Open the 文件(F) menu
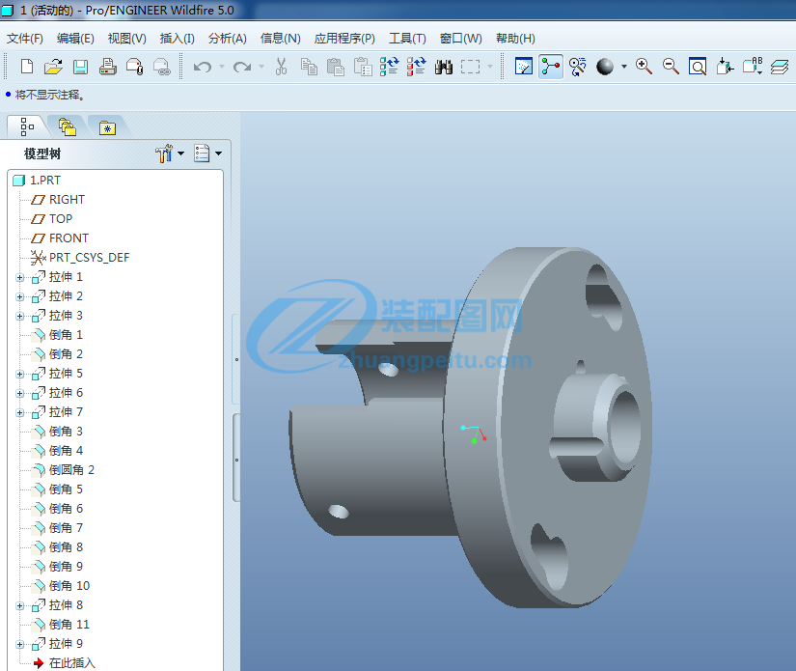 tap(24, 39)
